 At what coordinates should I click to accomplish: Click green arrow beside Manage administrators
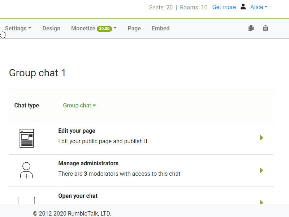click(262, 170)
